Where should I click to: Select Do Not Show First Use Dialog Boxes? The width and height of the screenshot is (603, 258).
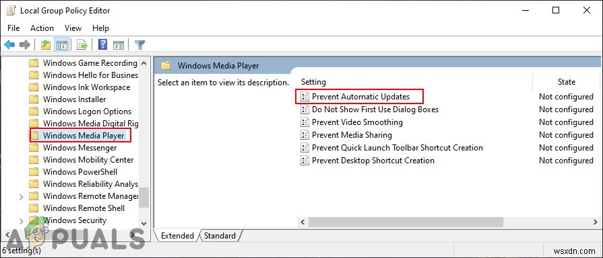click(x=375, y=110)
